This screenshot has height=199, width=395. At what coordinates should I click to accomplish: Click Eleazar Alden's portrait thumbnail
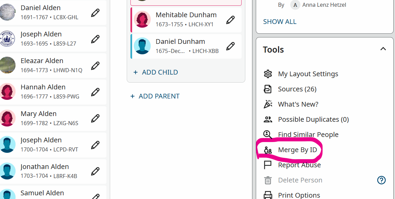pyautogui.click(x=7, y=65)
